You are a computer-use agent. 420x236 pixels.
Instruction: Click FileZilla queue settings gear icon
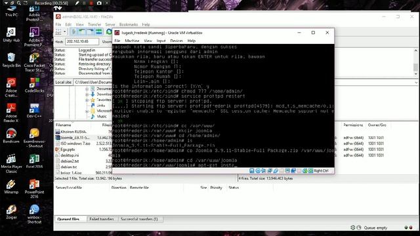tap(353, 227)
